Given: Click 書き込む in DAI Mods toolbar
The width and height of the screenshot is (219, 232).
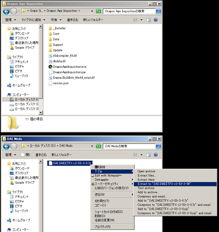Looking at the screenshot, I should pyautogui.click(x=41, y=155).
